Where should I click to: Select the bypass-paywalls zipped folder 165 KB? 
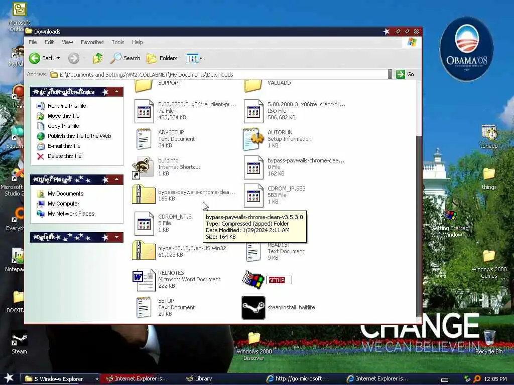[x=144, y=195]
